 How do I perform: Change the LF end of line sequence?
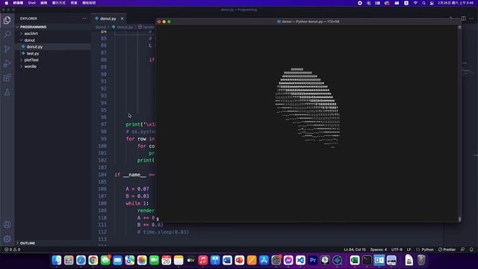[x=409, y=250]
